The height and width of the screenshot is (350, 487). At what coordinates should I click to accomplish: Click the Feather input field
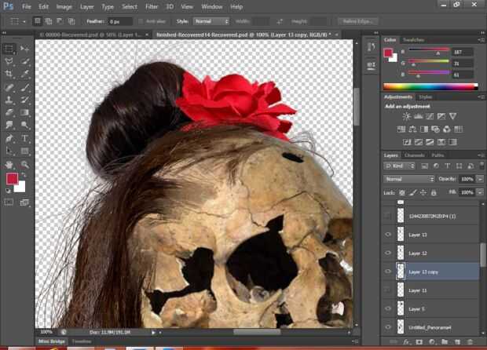click(x=120, y=21)
